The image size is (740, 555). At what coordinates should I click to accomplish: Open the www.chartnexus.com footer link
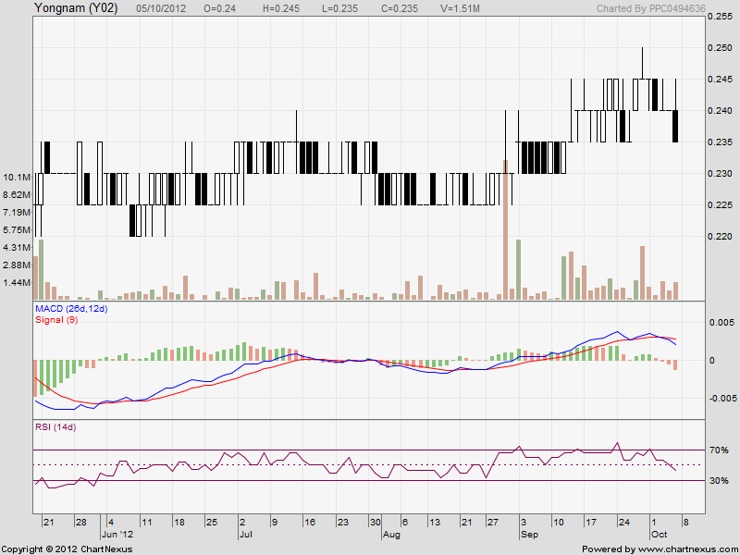coord(687,549)
